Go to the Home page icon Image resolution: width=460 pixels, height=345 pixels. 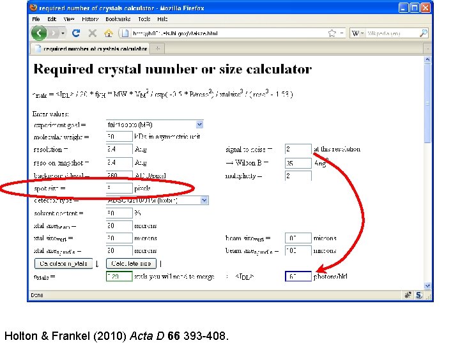click(109, 33)
